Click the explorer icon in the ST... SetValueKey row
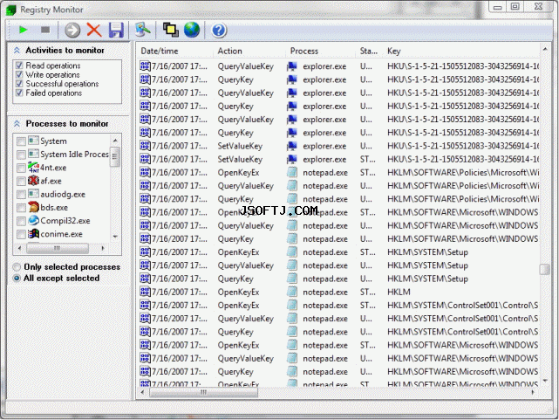 click(292, 159)
